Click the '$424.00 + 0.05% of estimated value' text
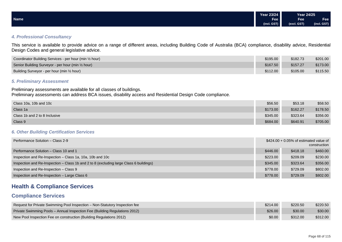Viewport: 342px width, 242px height. [297, 141]
